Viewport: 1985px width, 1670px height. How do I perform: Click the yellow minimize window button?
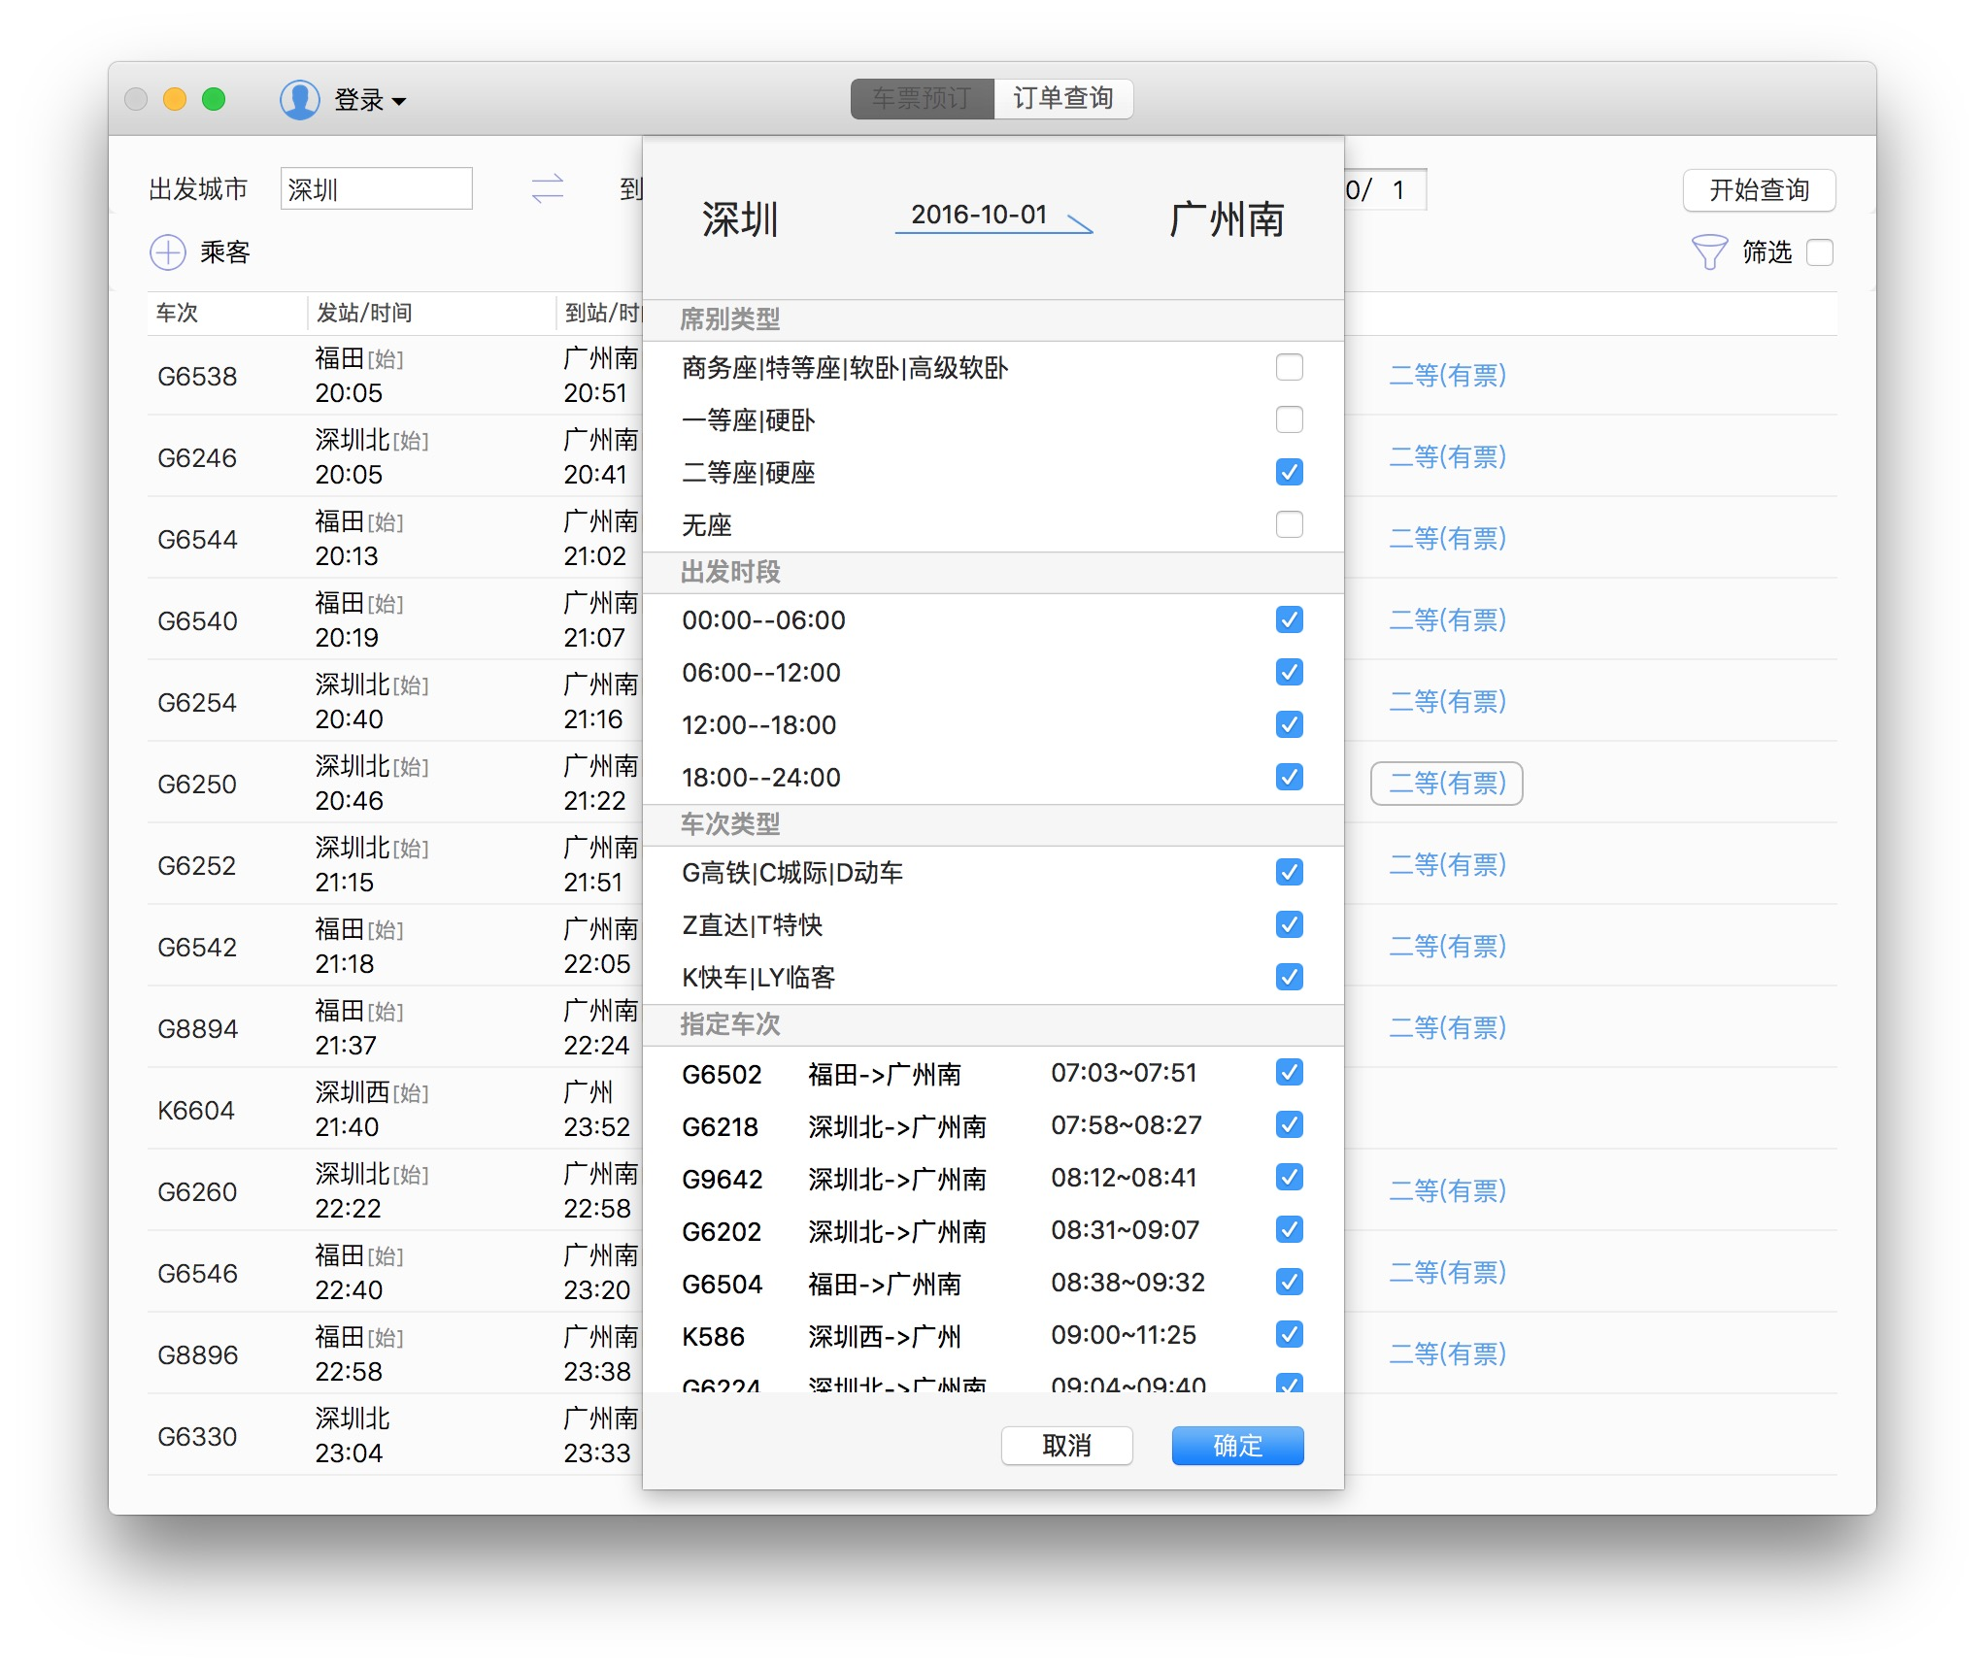[x=175, y=99]
